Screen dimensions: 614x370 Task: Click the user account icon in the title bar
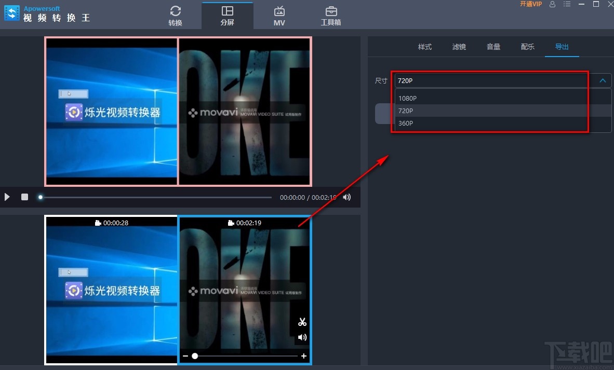552,4
